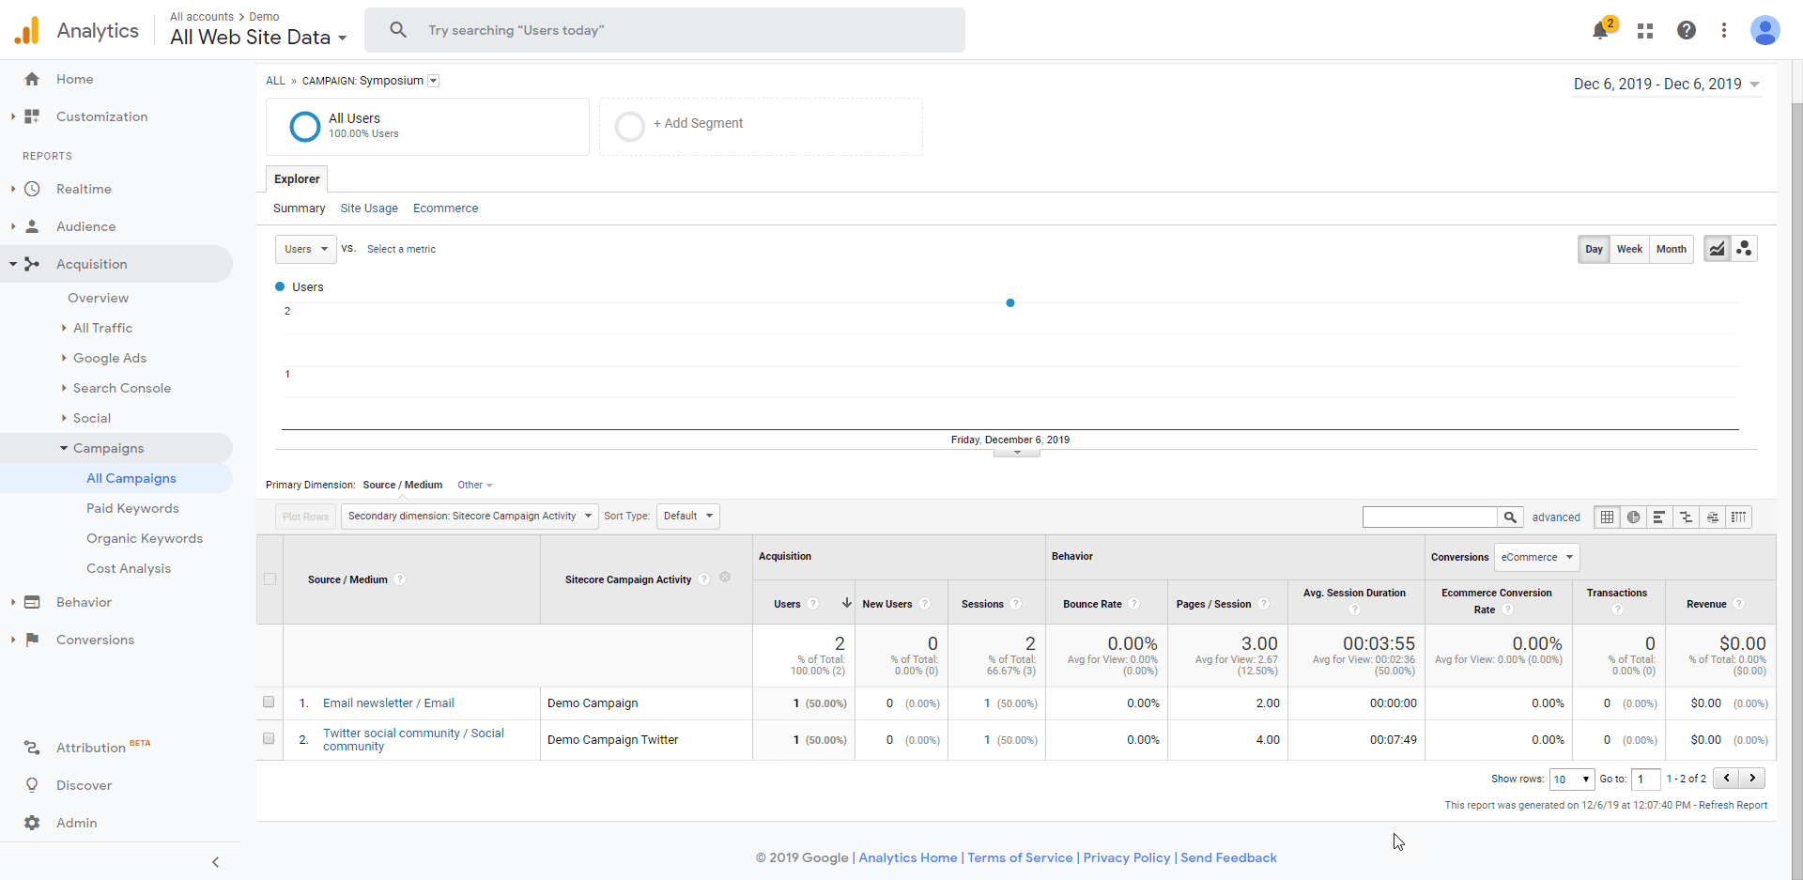This screenshot has height=880, width=1803.
Task: Select the Term cloud view icon
Action: (1713, 517)
